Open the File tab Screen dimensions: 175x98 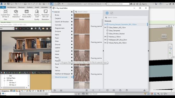[3, 7]
